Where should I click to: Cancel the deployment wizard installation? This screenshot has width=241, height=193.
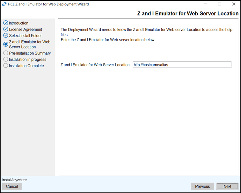[12, 186]
